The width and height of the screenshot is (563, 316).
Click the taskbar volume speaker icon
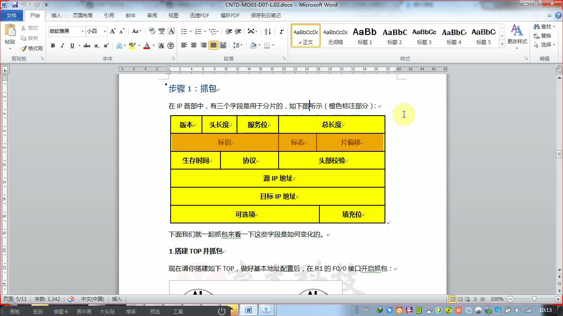(518, 310)
